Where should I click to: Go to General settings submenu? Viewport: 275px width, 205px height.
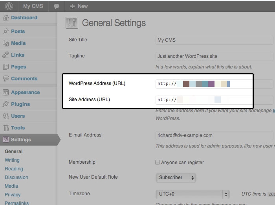click(x=13, y=151)
